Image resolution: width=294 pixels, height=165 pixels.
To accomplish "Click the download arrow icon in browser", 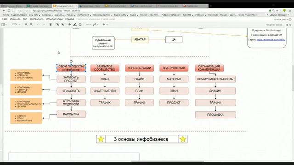I will 290,11.
